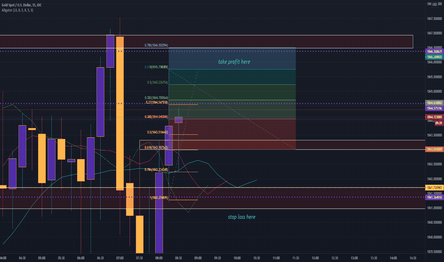Viewport: 444px width, 262px height.
Task: Select the 0.382(1844.700564) Fibonacci level label
Action: coord(156,98)
